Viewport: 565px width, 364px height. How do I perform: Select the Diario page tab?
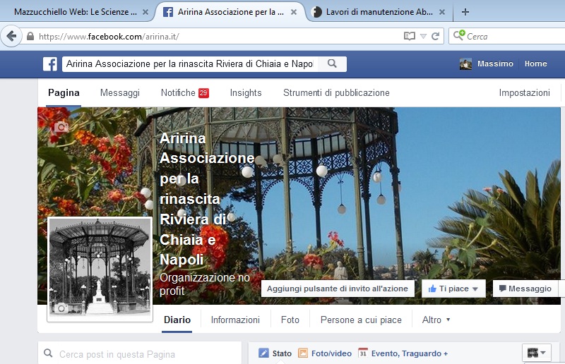(x=177, y=320)
